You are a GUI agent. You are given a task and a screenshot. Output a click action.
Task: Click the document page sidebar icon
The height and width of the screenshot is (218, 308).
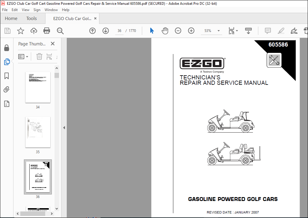pyautogui.click(x=7, y=104)
